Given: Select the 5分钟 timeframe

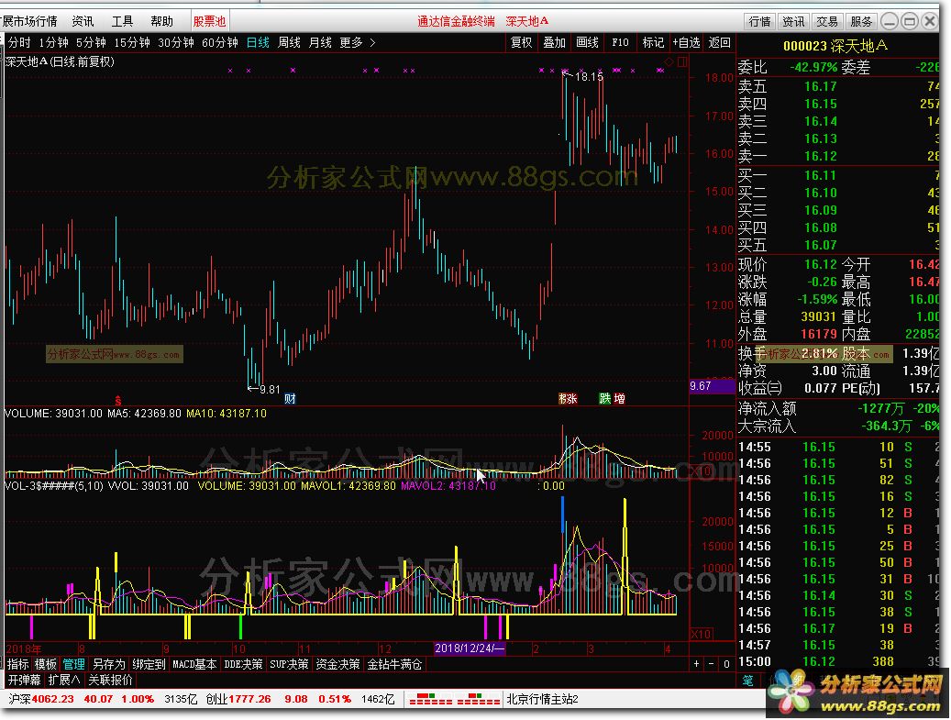Looking at the screenshot, I should 91,42.
